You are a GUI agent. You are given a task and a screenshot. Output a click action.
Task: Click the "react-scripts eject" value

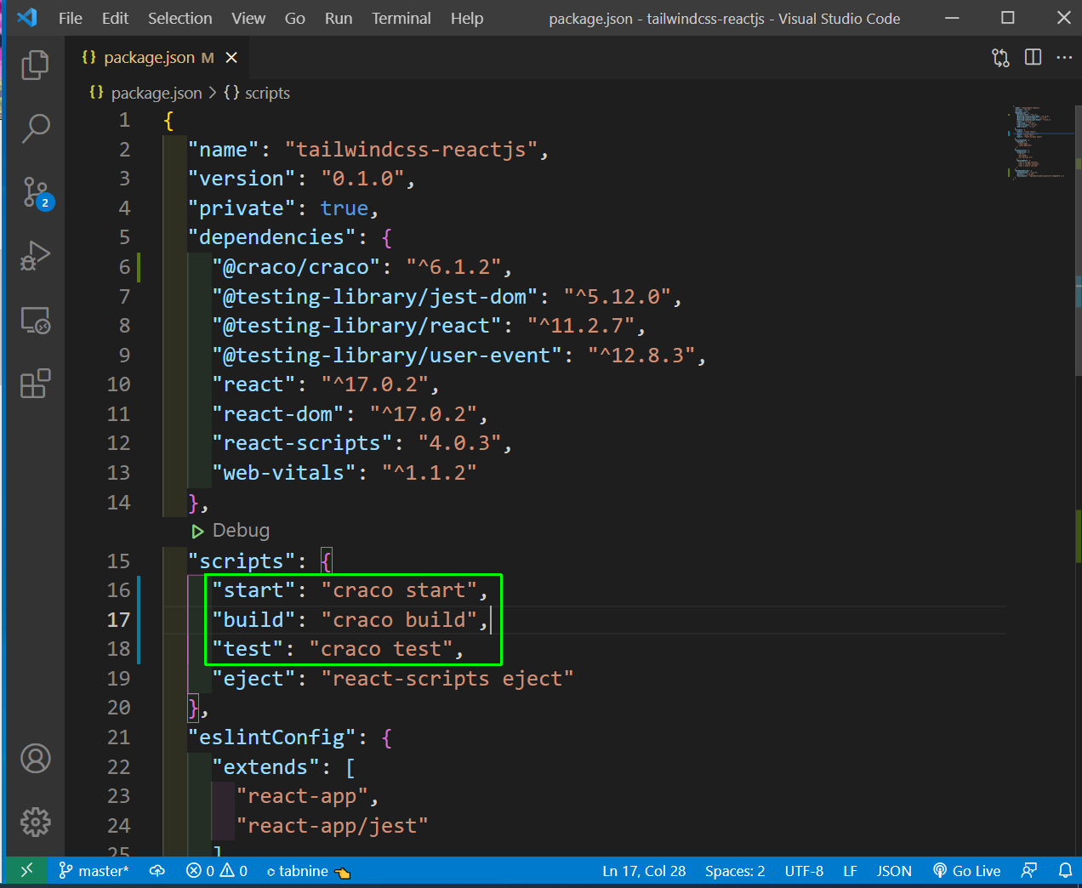(x=447, y=679)
